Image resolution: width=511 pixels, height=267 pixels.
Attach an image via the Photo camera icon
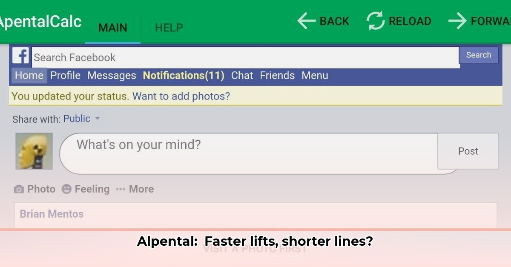(19, 189)
